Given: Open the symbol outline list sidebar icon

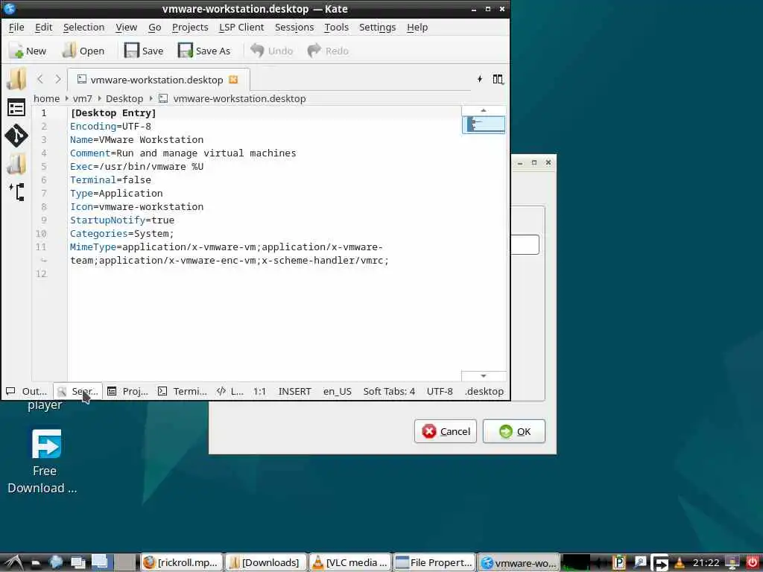Looking at the screenshot, I should pyautogui.click(x=16, y=107).
